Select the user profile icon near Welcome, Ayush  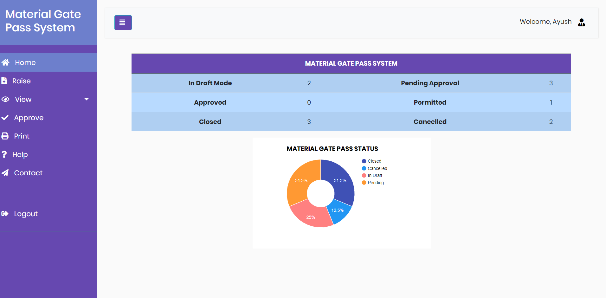(x=581, y=23)
